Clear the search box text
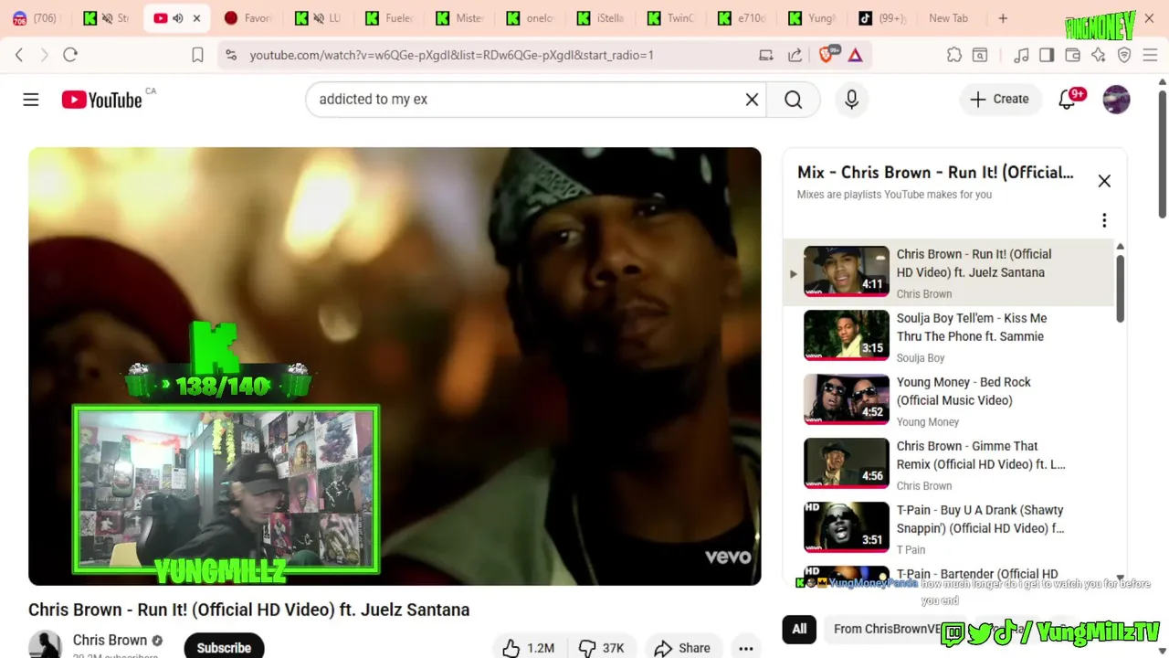Screen dimensions: 1169x658 [x=752, y=100]
